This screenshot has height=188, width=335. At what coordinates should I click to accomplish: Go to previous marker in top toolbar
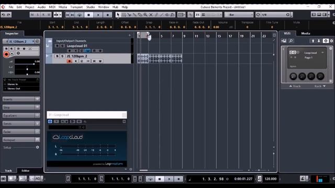pos(68,15)
